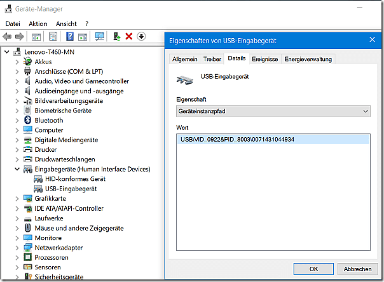
Task: Click the Back arrow toolbar icon
Action: [7, 37]
